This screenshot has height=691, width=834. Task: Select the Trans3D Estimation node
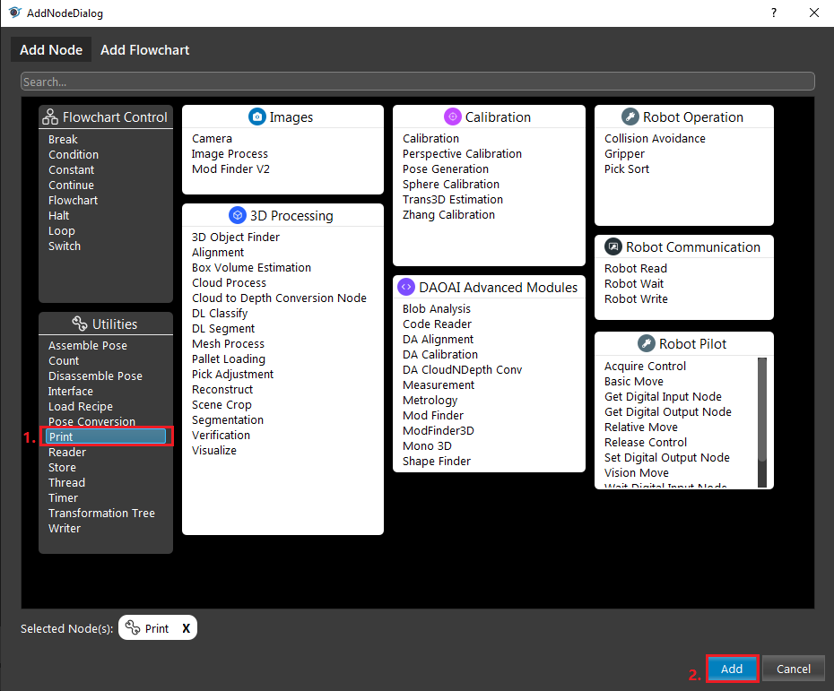coord(453,199)
